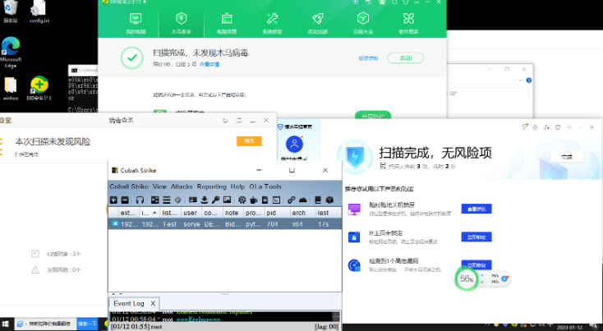Screen dimensions: 603x331
Task: Open the Attacks menu
Action: pos(182,186)
